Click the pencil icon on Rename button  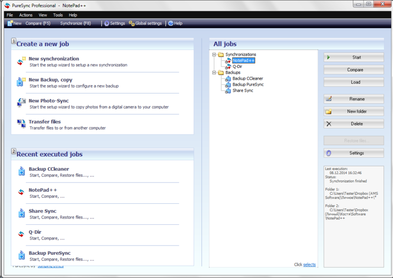[329, 99]
